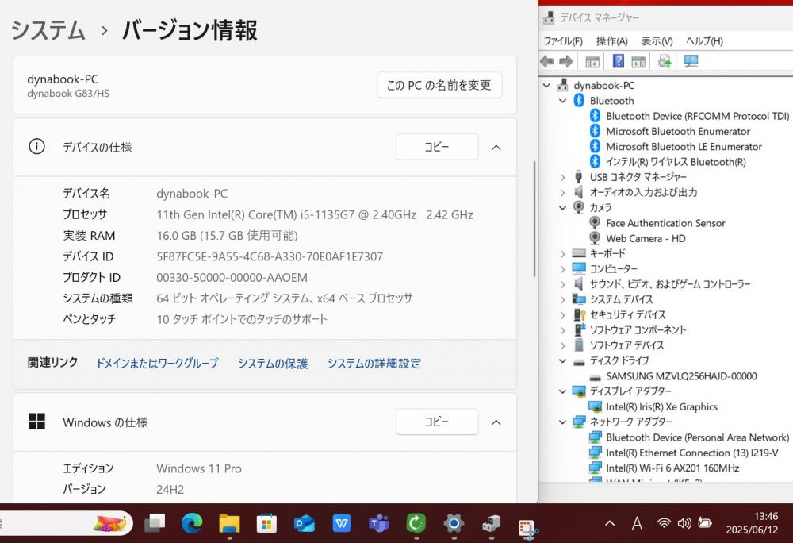Expand the セキュリティ デバイス category
The width and height of the screenshot is (793, 543).
click(562, 315)
